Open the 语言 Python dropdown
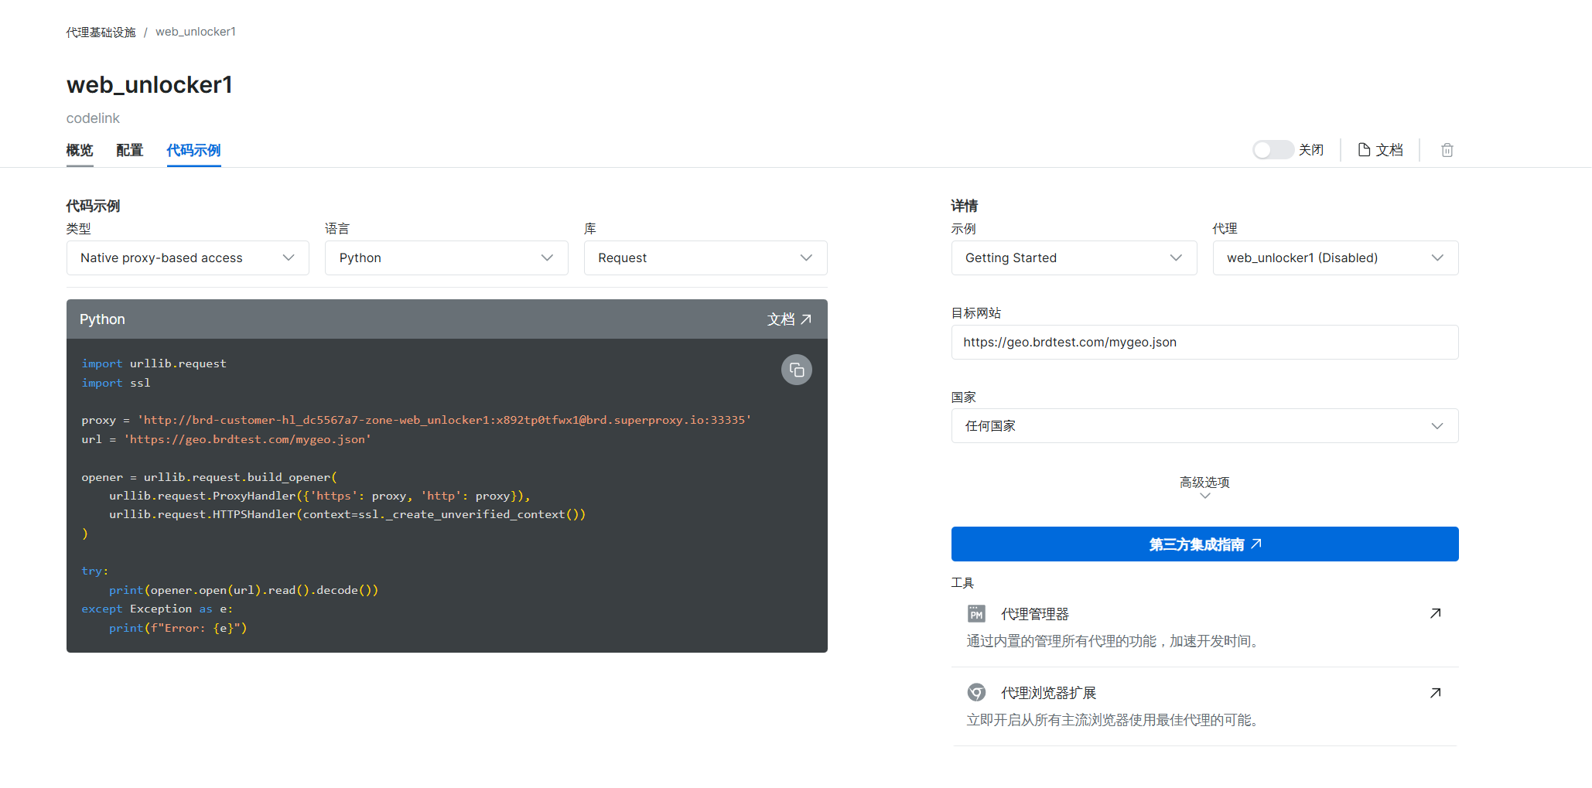1592x788 pixels. (x=446, y=258)
